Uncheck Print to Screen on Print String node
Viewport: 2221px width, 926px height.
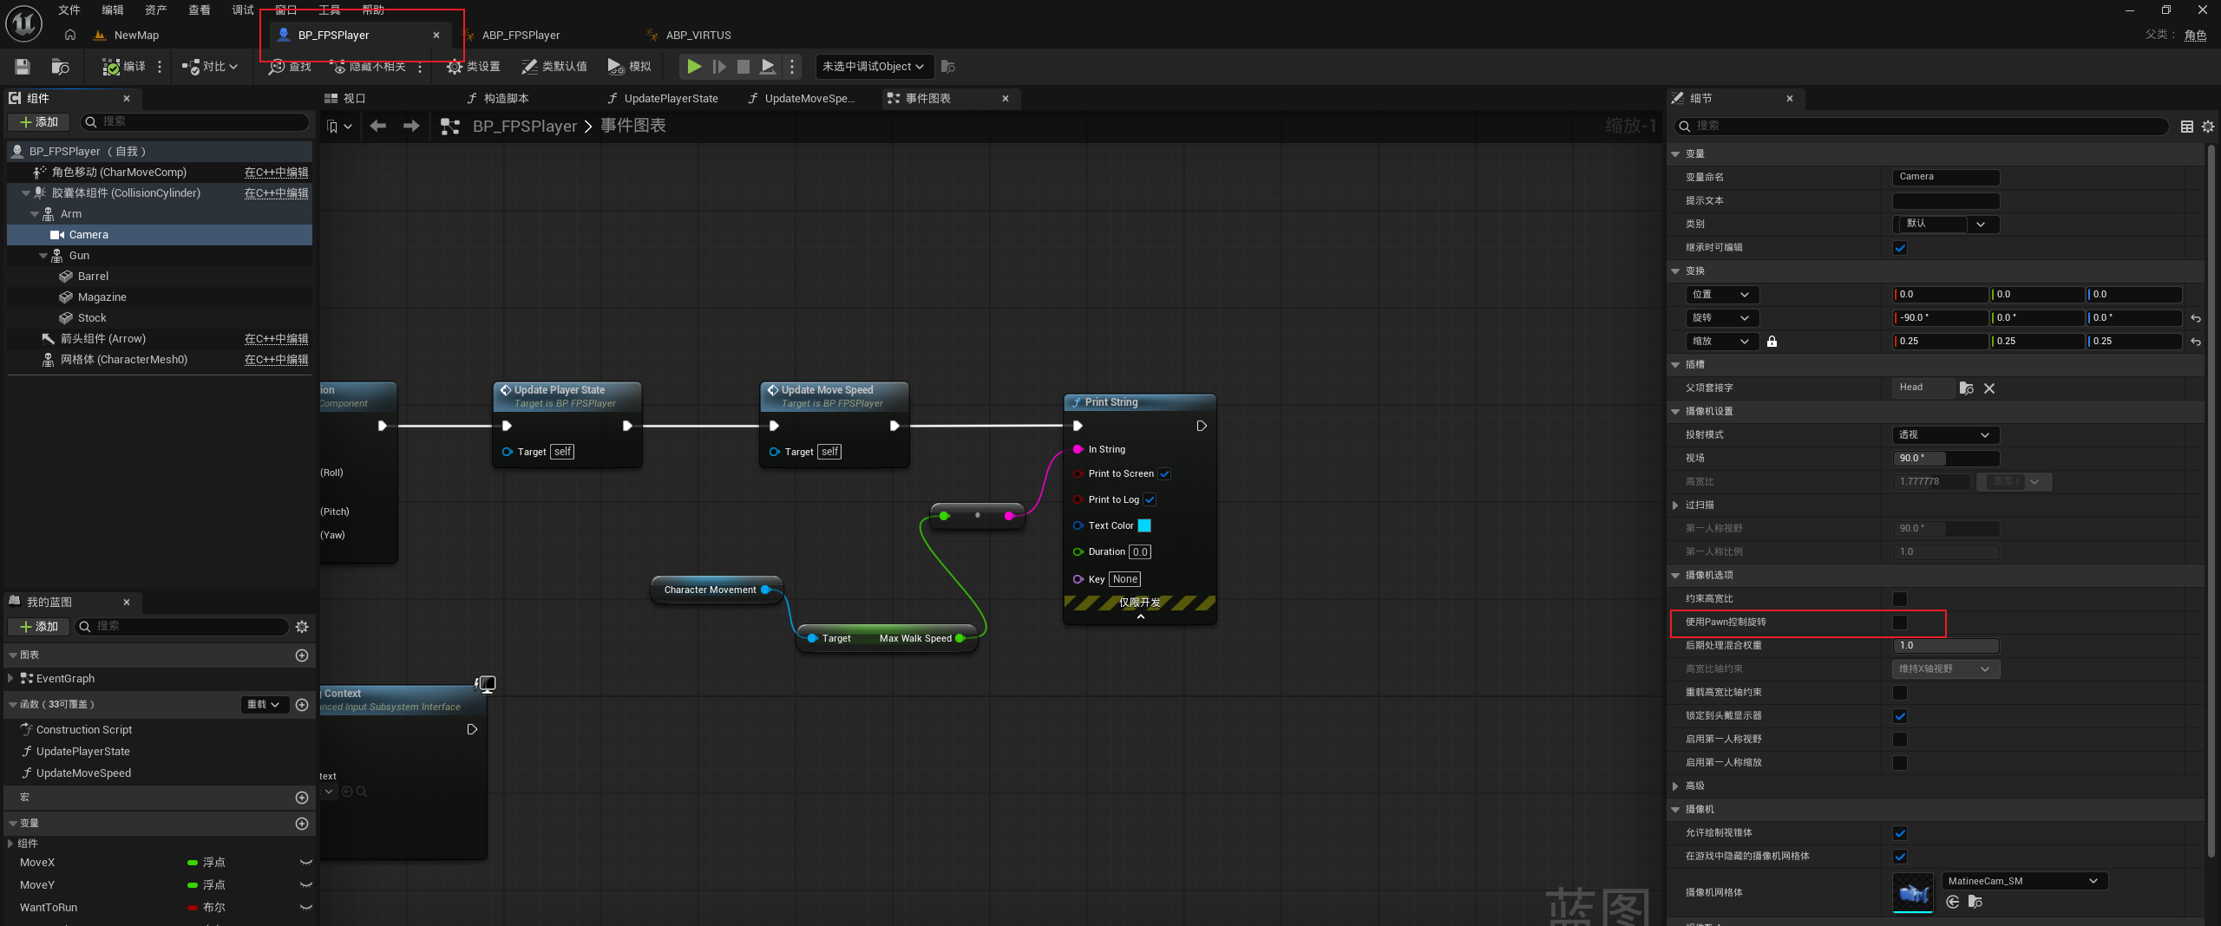1164,474
